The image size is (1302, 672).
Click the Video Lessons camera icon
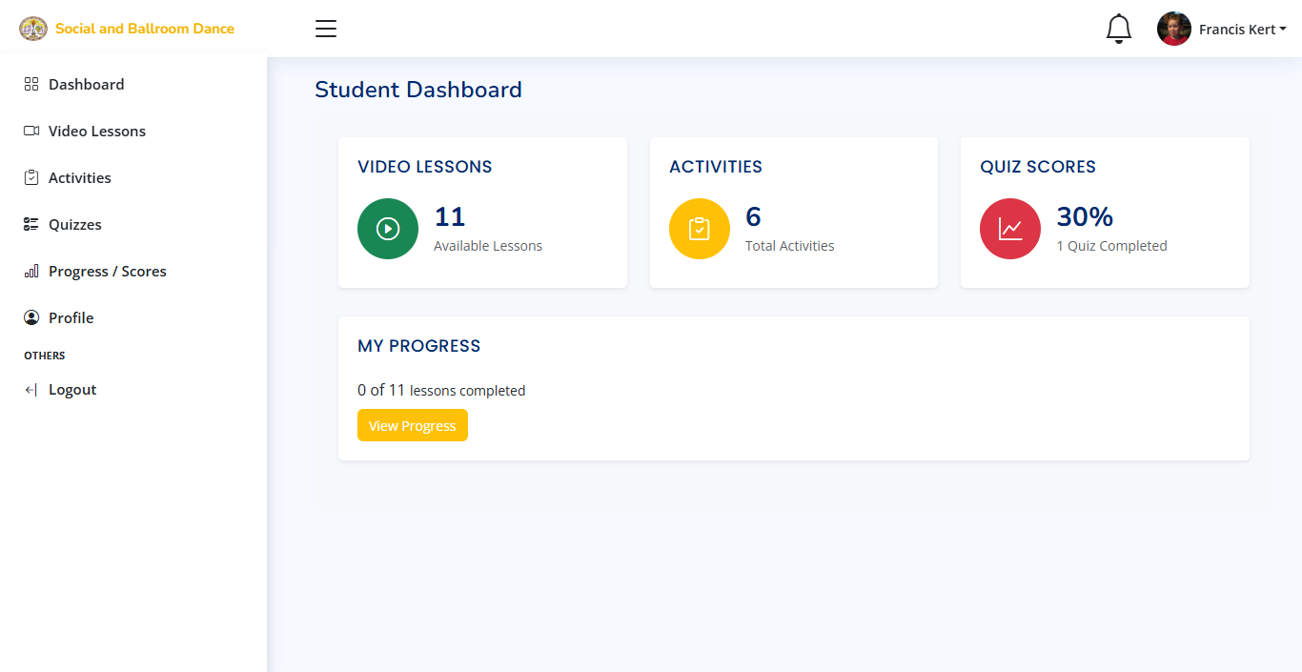pyautogui.click(x=31, y=131)
